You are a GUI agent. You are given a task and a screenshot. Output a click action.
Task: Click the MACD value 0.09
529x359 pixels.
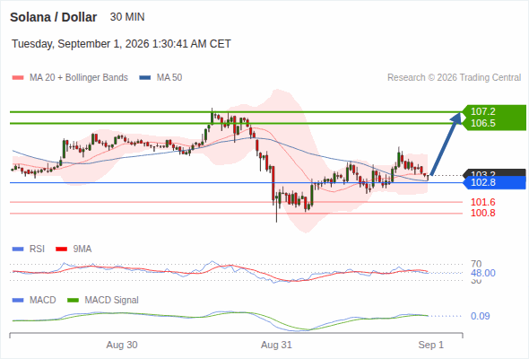point(480,316)
